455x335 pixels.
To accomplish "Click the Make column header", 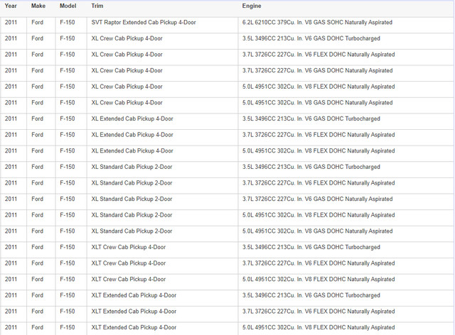I will [x=38, y=6].
